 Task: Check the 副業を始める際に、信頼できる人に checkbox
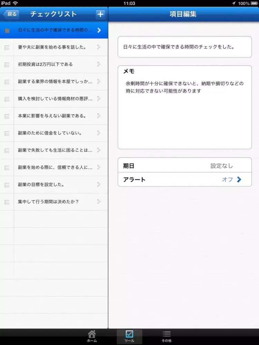tap(7, 168)
